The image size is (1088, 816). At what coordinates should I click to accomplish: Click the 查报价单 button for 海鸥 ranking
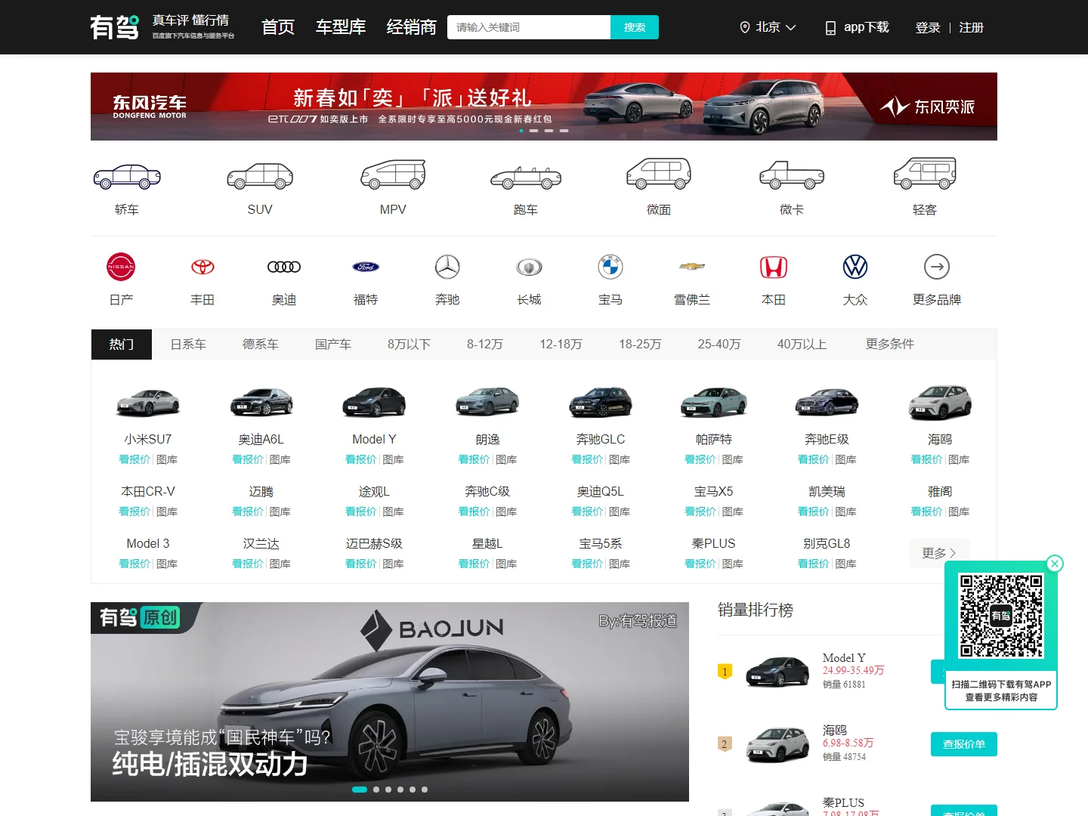coord(964,744)
